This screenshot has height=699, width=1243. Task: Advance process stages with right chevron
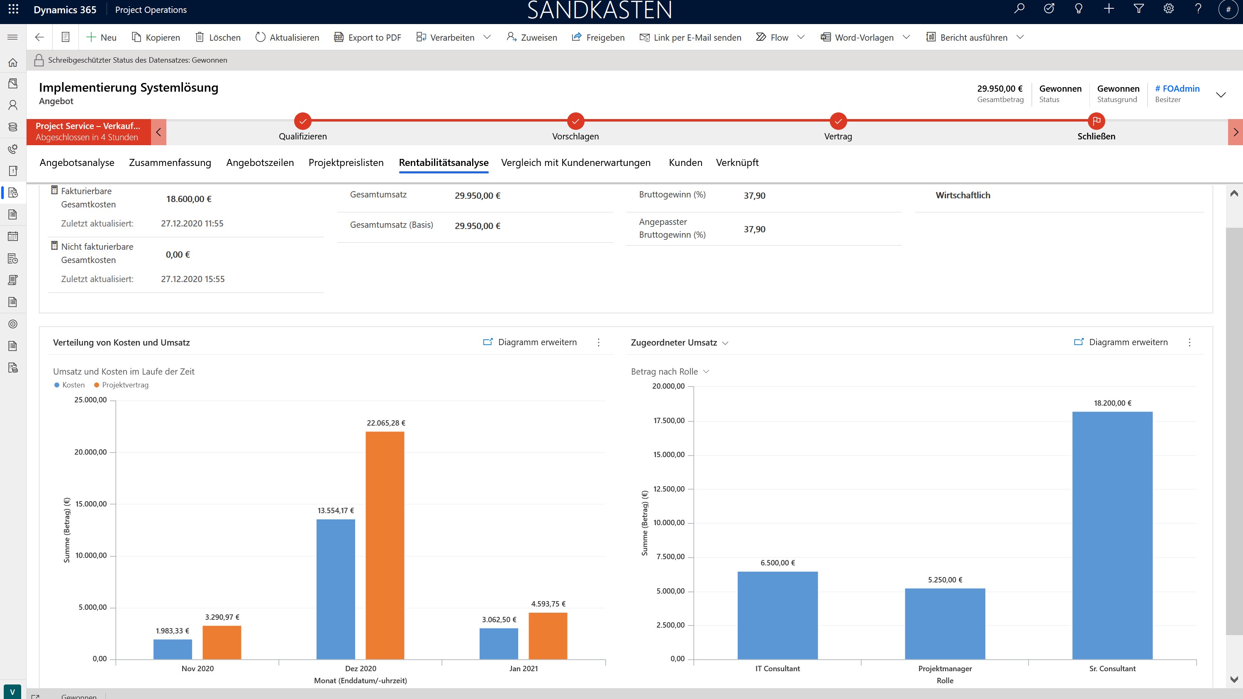pyautogui.click(x=1235, y=132)
